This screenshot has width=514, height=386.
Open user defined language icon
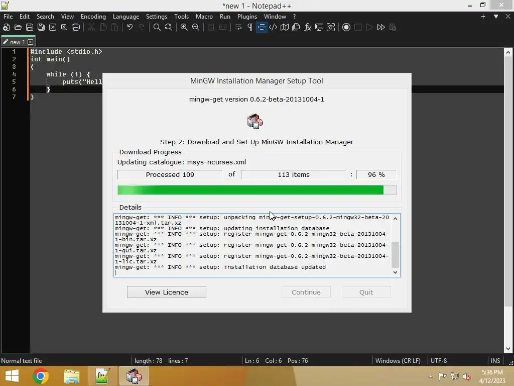point(273,27)
